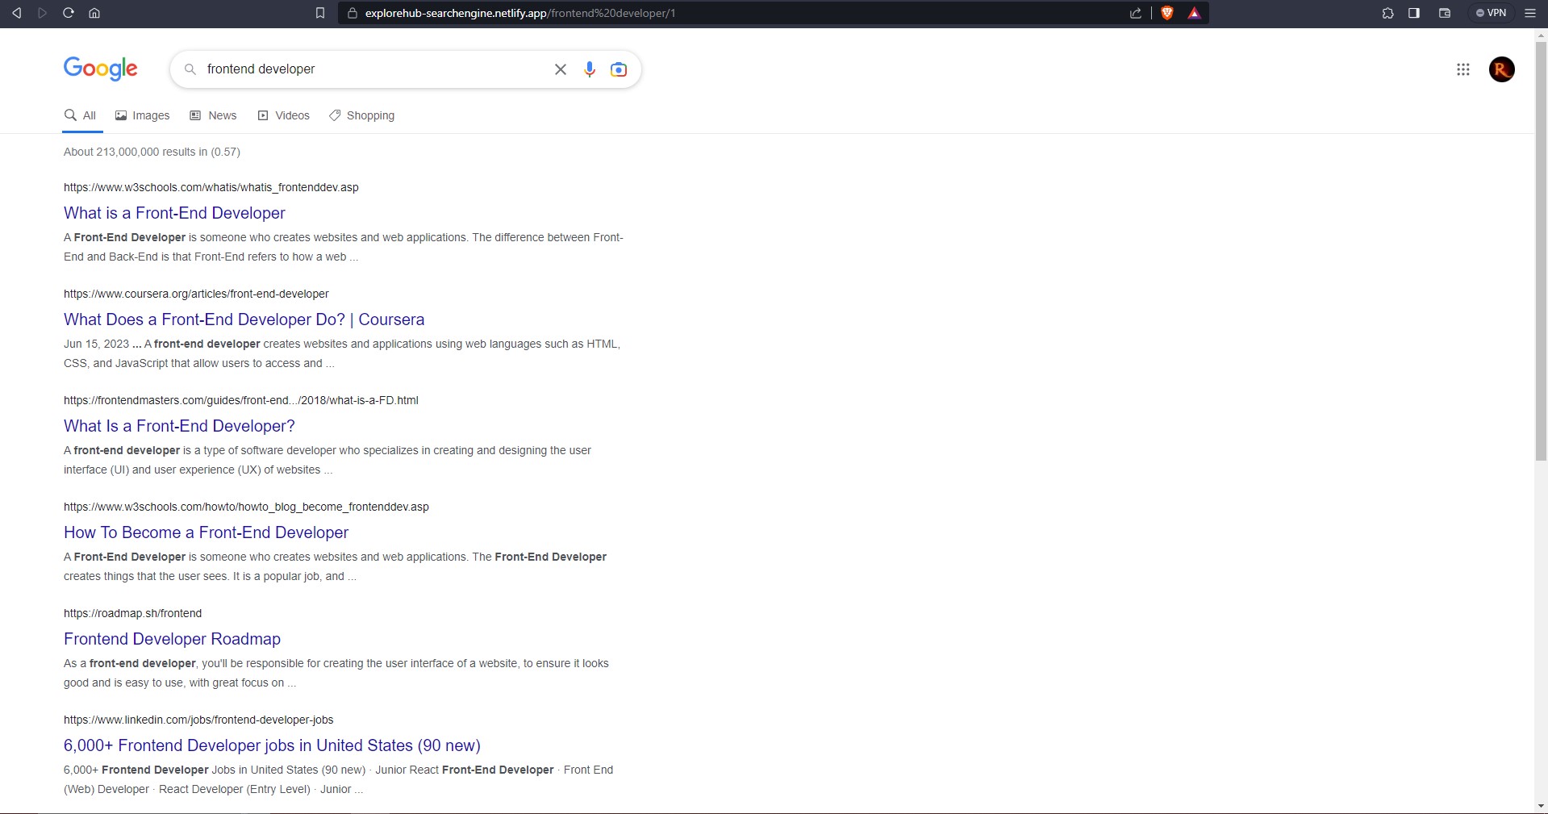The height and width of the screenshot is (814, 1548).
Task: Click the browser back arrow
Action: tap(17, 13)
